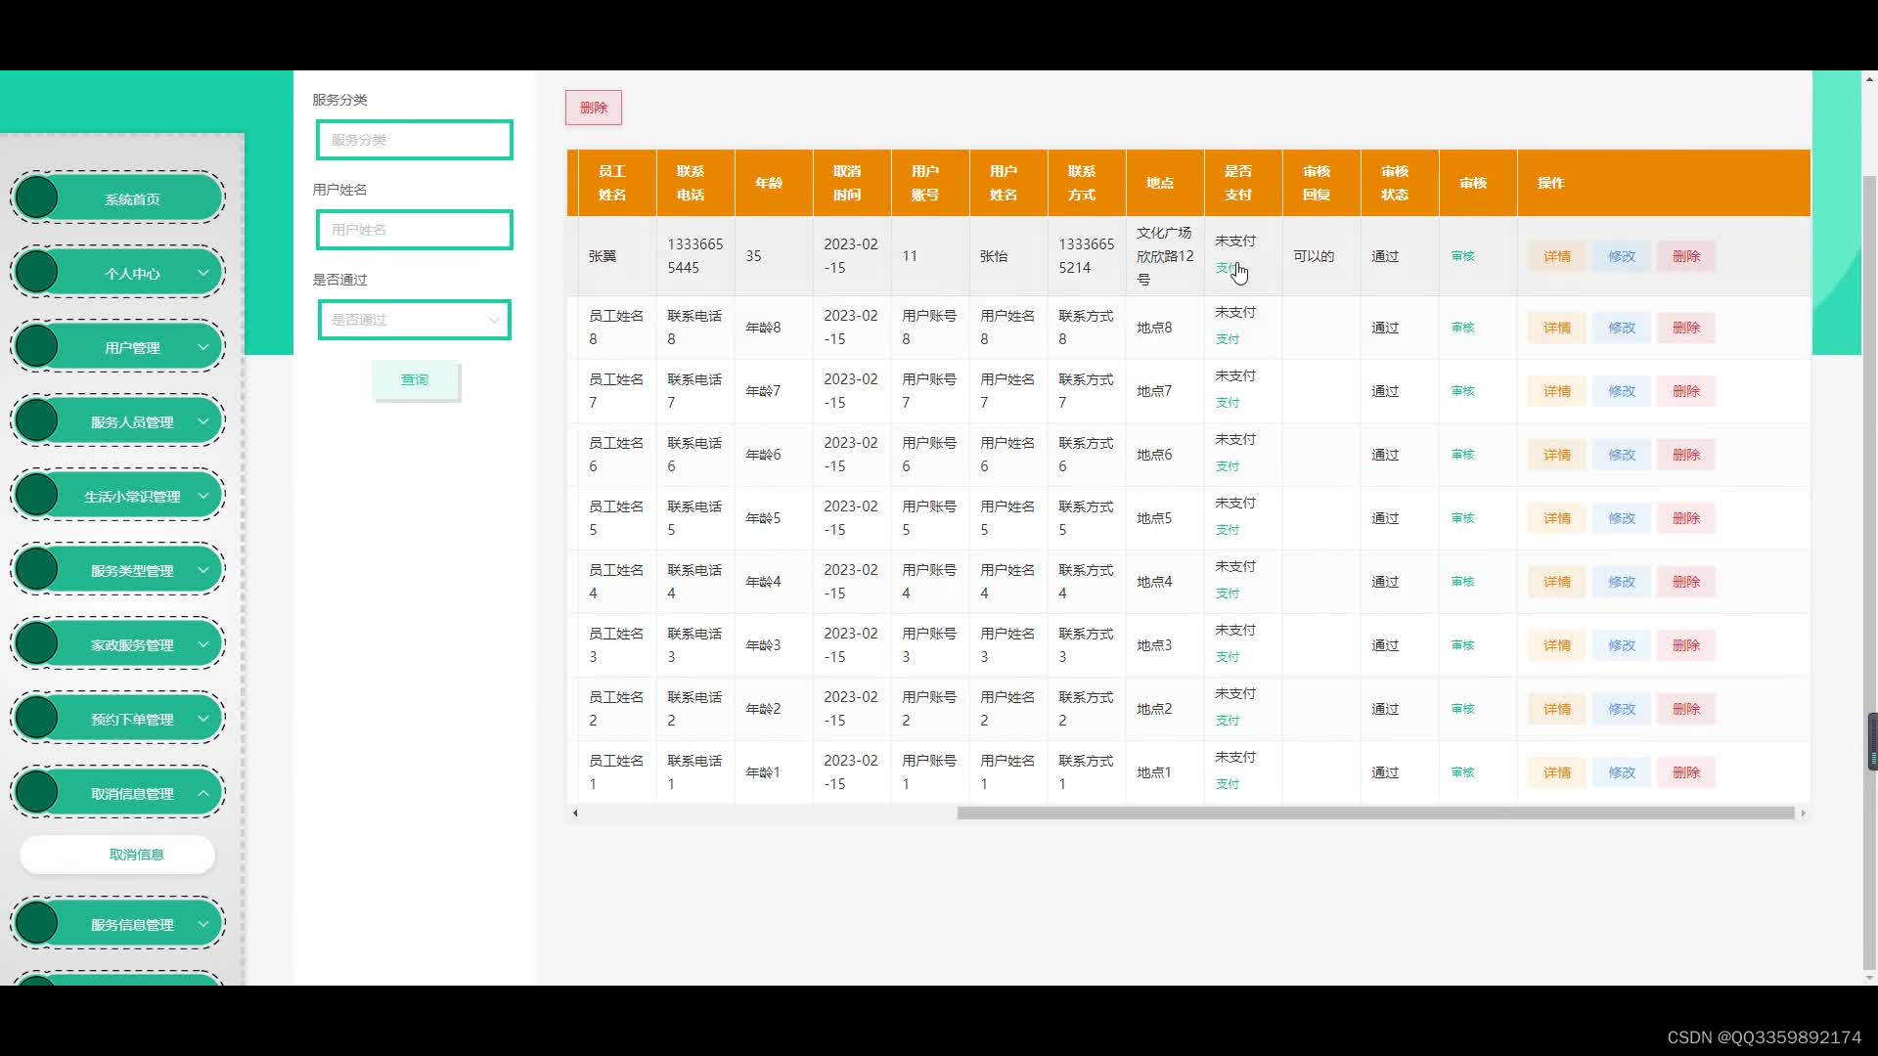1878x1056 pixels.
Task: Click 审核 link in 张翼 row
Action: pos(1462,256)
